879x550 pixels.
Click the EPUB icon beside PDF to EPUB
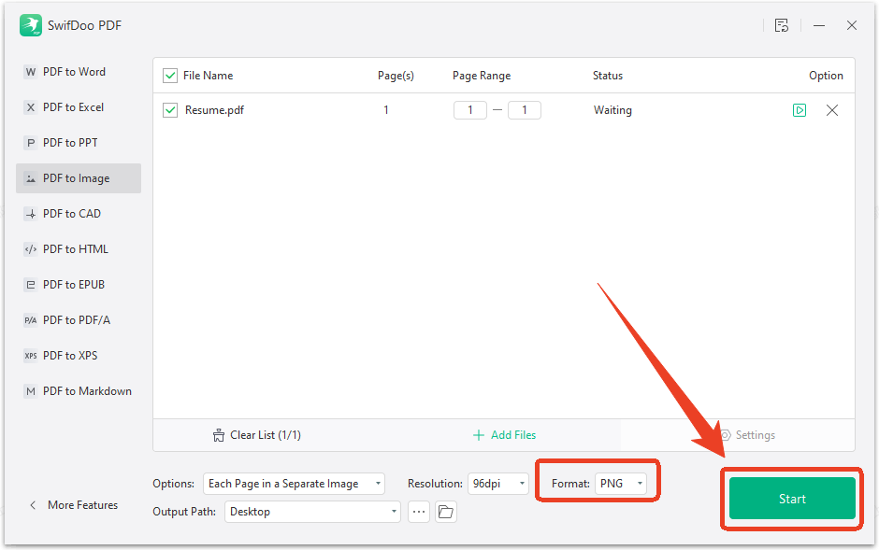[x=31, y=285]
